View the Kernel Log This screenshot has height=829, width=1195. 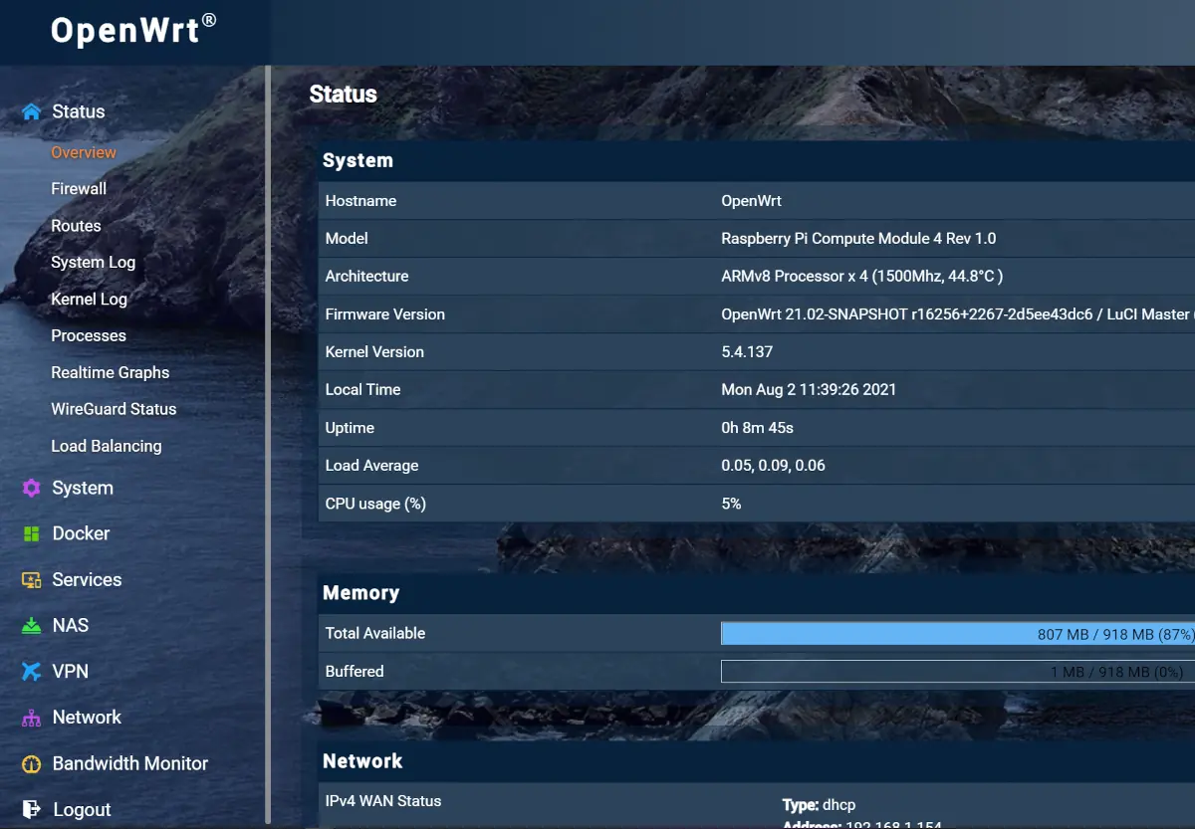click(89, 299)
